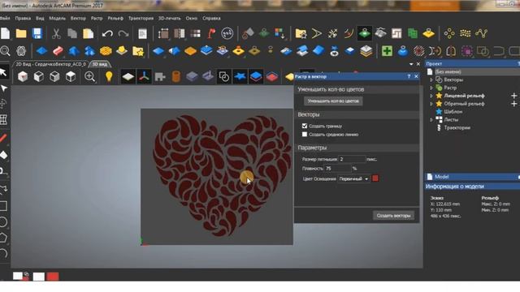Click the yellow light bulb in 3D view toolbar
The image size is (520, 292).
click(109, 76)
